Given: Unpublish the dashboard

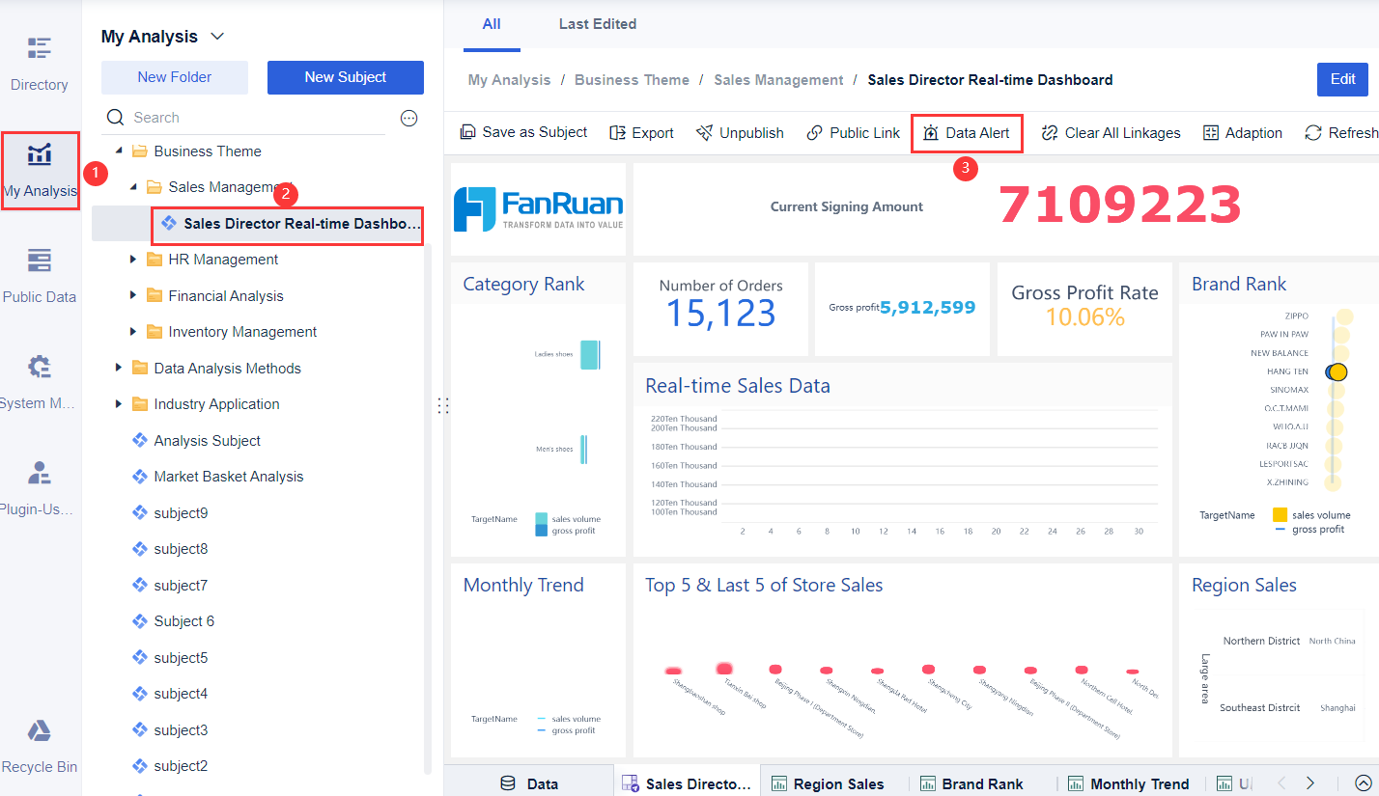Looking at the screenshot, I should 740,132.
